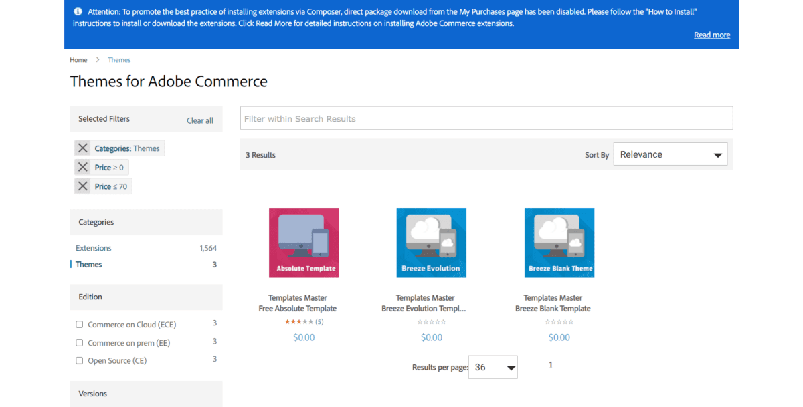The image size is (803, 407).
Task: Click the Edition section header
Action: point(146,297)
